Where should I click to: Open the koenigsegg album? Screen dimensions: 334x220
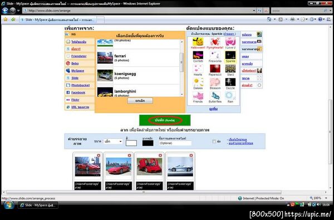tap(138, 75)
